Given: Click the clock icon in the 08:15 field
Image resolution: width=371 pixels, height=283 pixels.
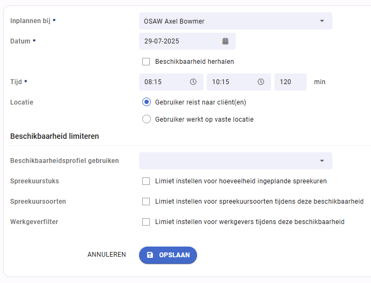Looking at the screenshot, I should click(x=193, y=81).
